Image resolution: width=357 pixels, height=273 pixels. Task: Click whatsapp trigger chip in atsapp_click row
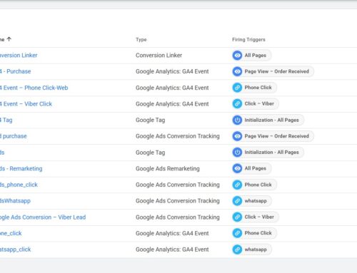252,249
